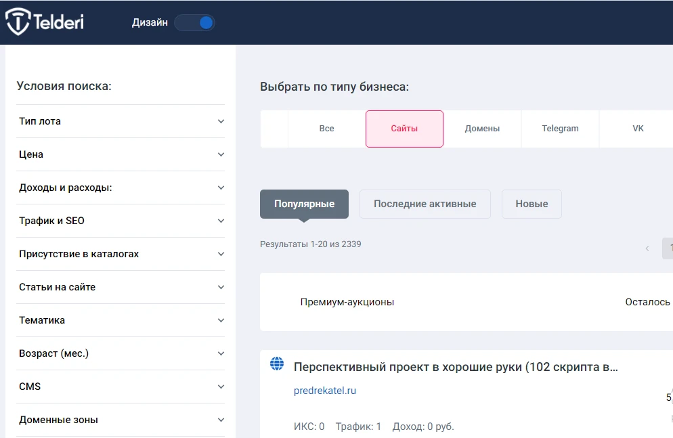Switch to the Домены tab

[x=482, y=129]
